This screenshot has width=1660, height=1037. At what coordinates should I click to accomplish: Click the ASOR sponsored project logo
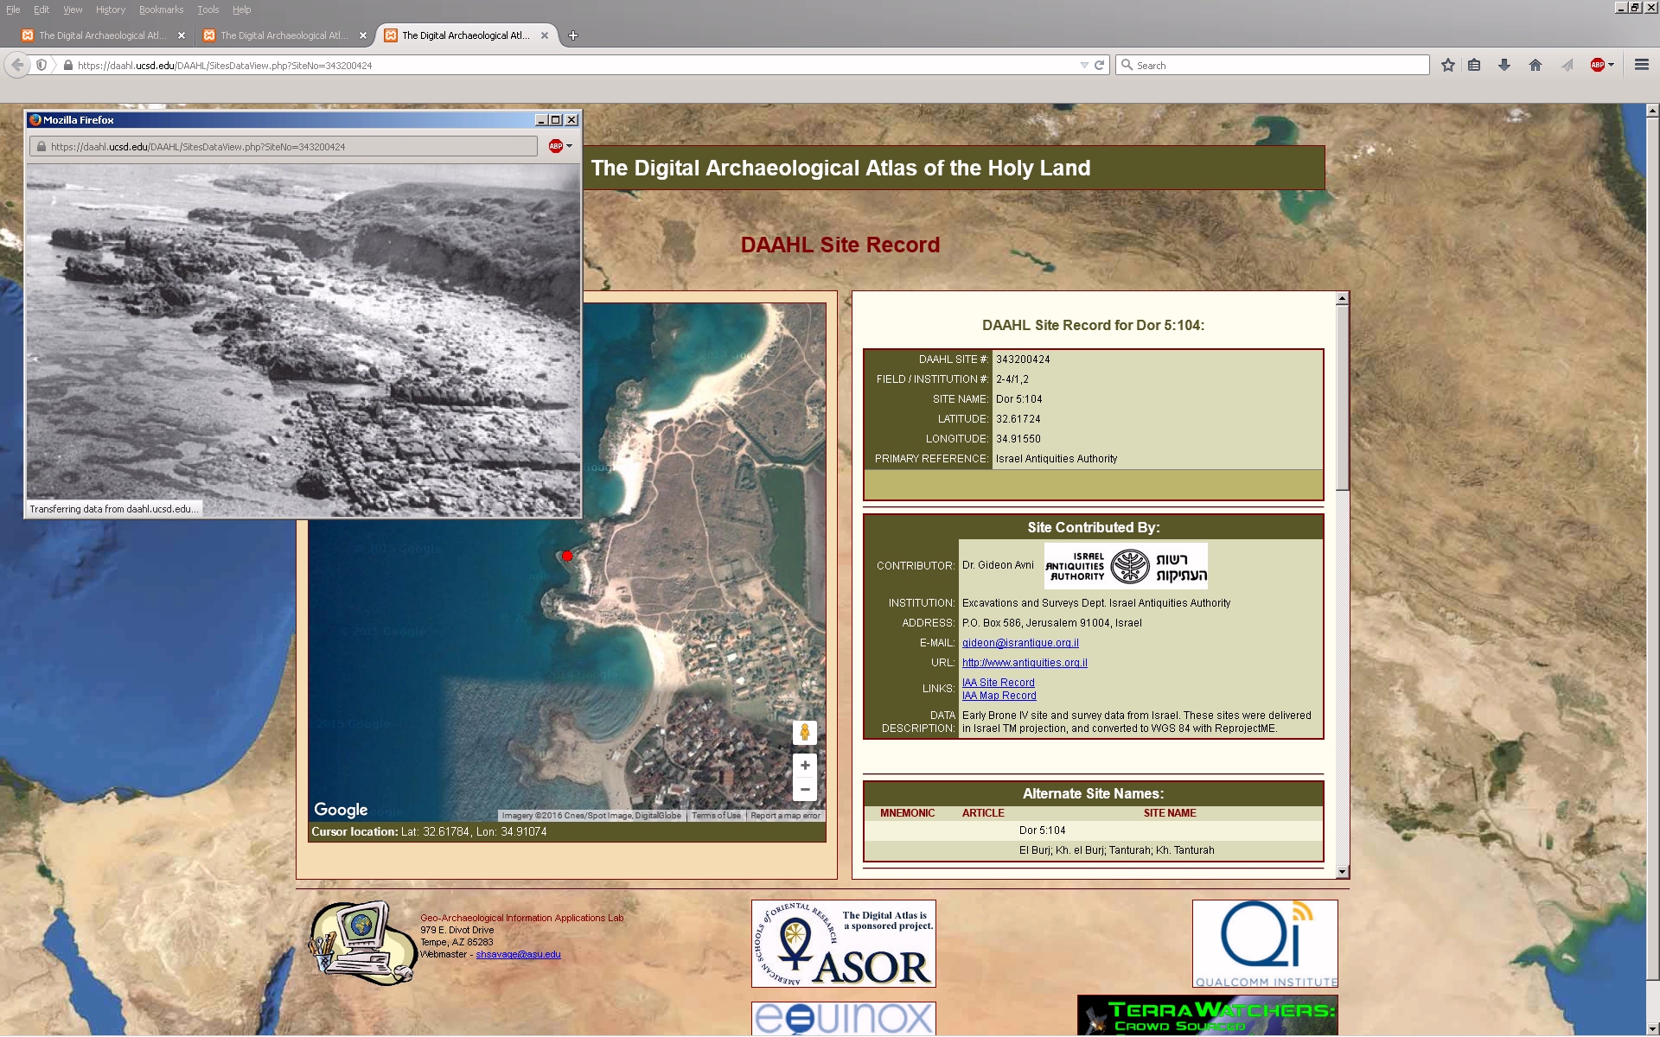pyautogui.click(x=844, y=944)
